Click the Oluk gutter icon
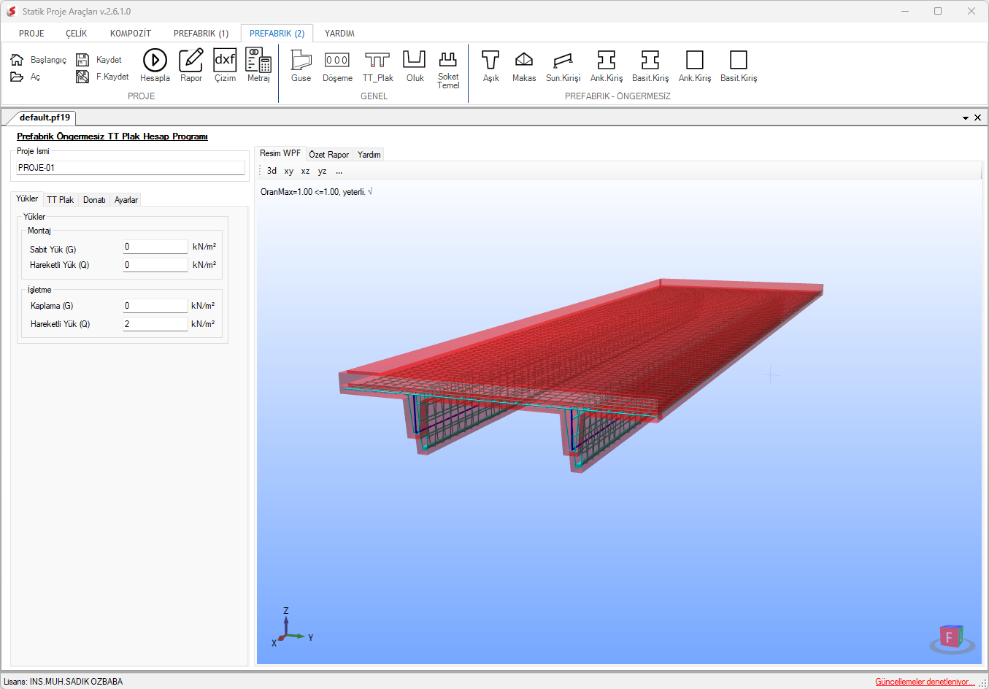Image resolution: width=989 pixels, height=689 pixels. click(415, 66)
